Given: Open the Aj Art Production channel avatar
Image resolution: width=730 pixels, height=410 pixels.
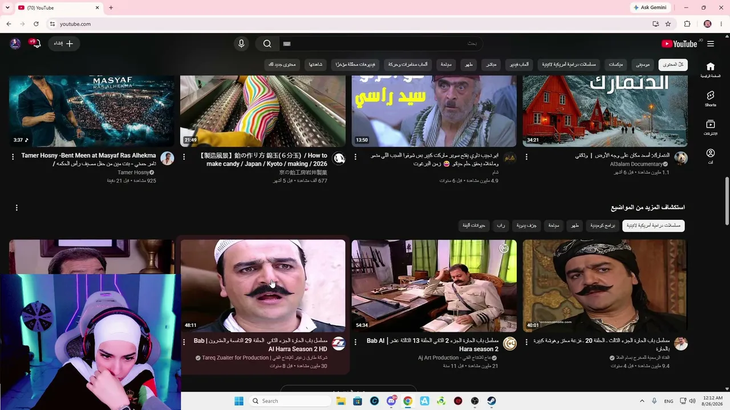Looking at the screenshot, I should point(510,343).
